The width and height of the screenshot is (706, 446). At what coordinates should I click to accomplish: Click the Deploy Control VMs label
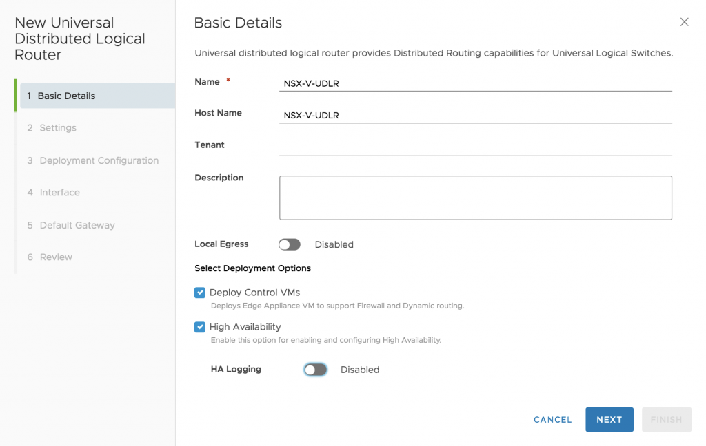[255, 293]
